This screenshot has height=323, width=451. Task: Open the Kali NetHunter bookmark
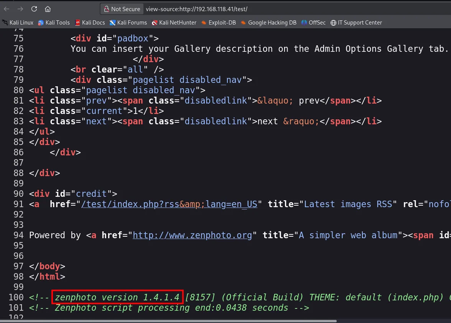click(174, 22)
